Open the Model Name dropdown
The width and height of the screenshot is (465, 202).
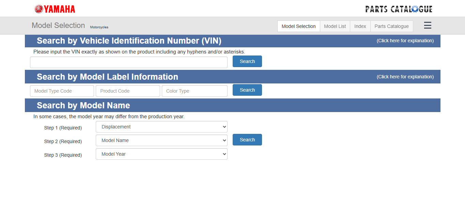161,140
